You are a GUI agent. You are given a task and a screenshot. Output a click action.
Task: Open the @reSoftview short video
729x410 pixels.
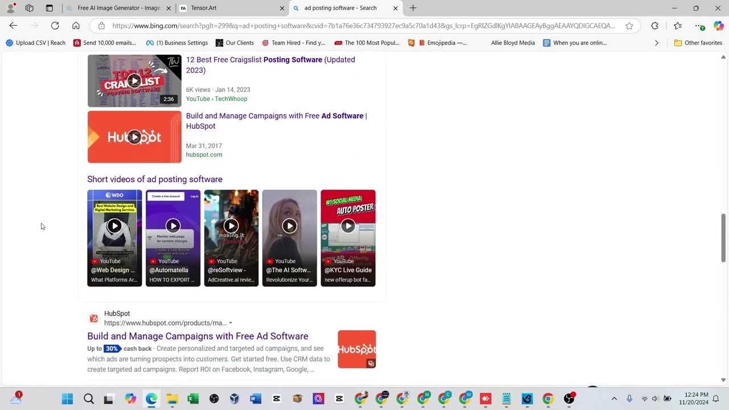tap(231, 238)
